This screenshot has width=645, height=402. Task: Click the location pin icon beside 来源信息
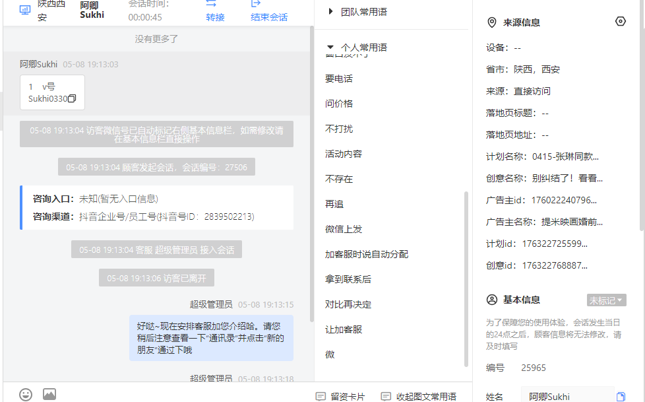click(x=491, y=22)
